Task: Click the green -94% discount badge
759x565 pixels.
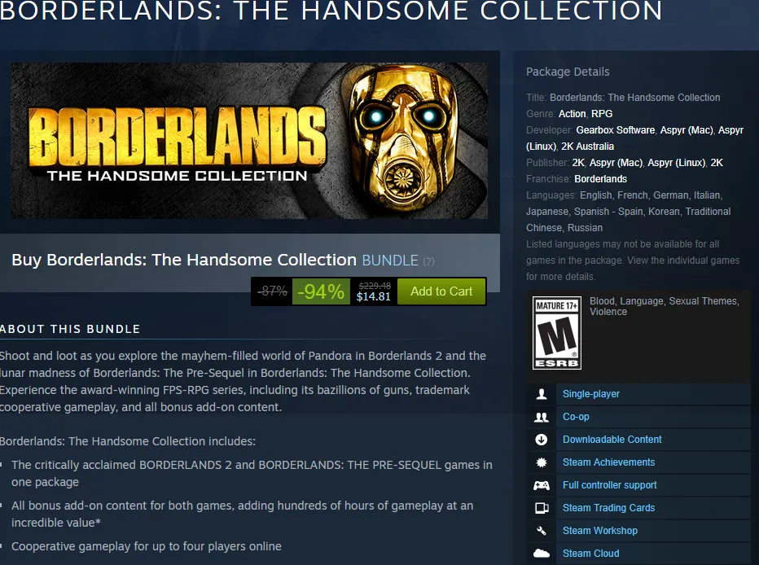Action: pos(320,291)
